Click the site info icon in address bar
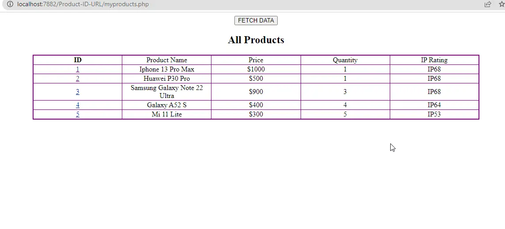Image resolution: width=505 pixels, height=229 pixels. click(x=10, y=4)
